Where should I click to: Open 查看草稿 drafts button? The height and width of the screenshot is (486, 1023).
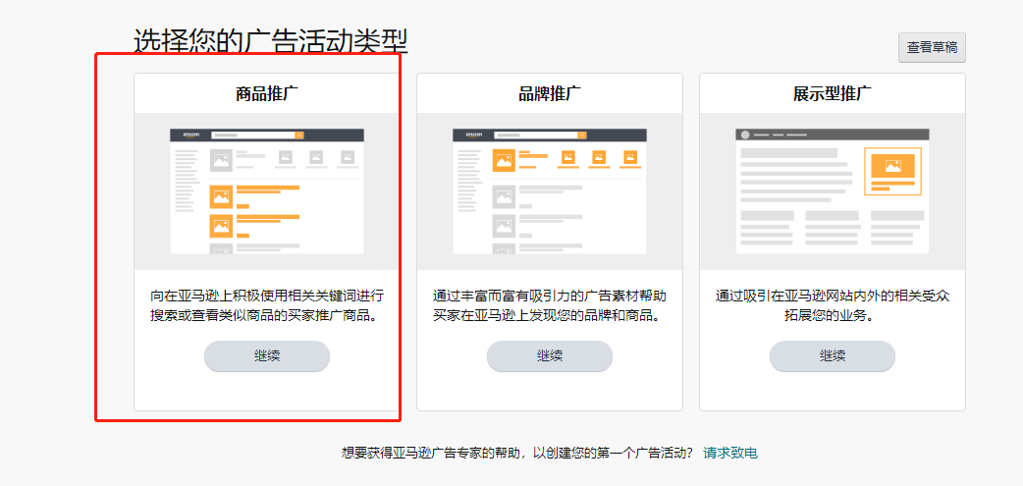coord(932,48)
